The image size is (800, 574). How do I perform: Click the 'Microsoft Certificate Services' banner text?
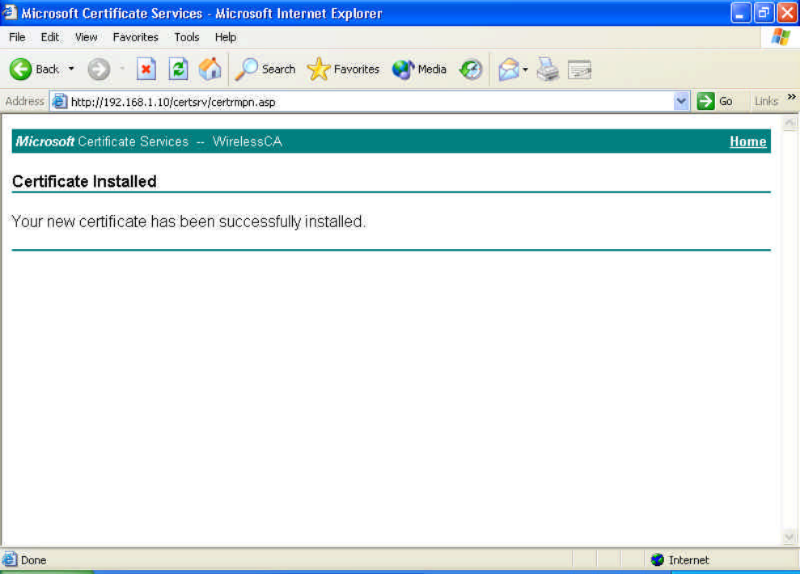click(x=102, y=141)
